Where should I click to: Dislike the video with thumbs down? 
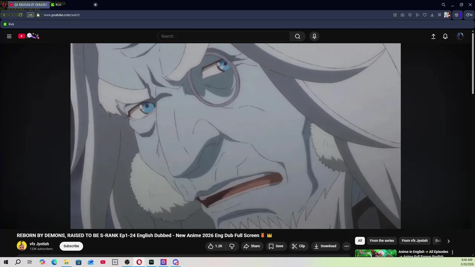[232, 246]
